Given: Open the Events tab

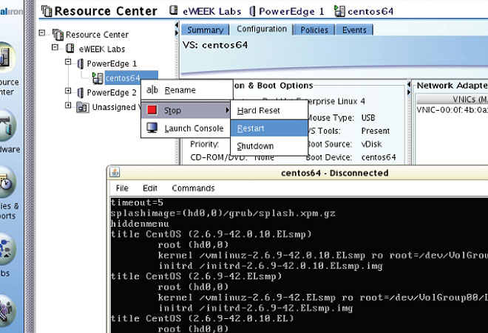Looking at the screenshot, I should [353, 30].
